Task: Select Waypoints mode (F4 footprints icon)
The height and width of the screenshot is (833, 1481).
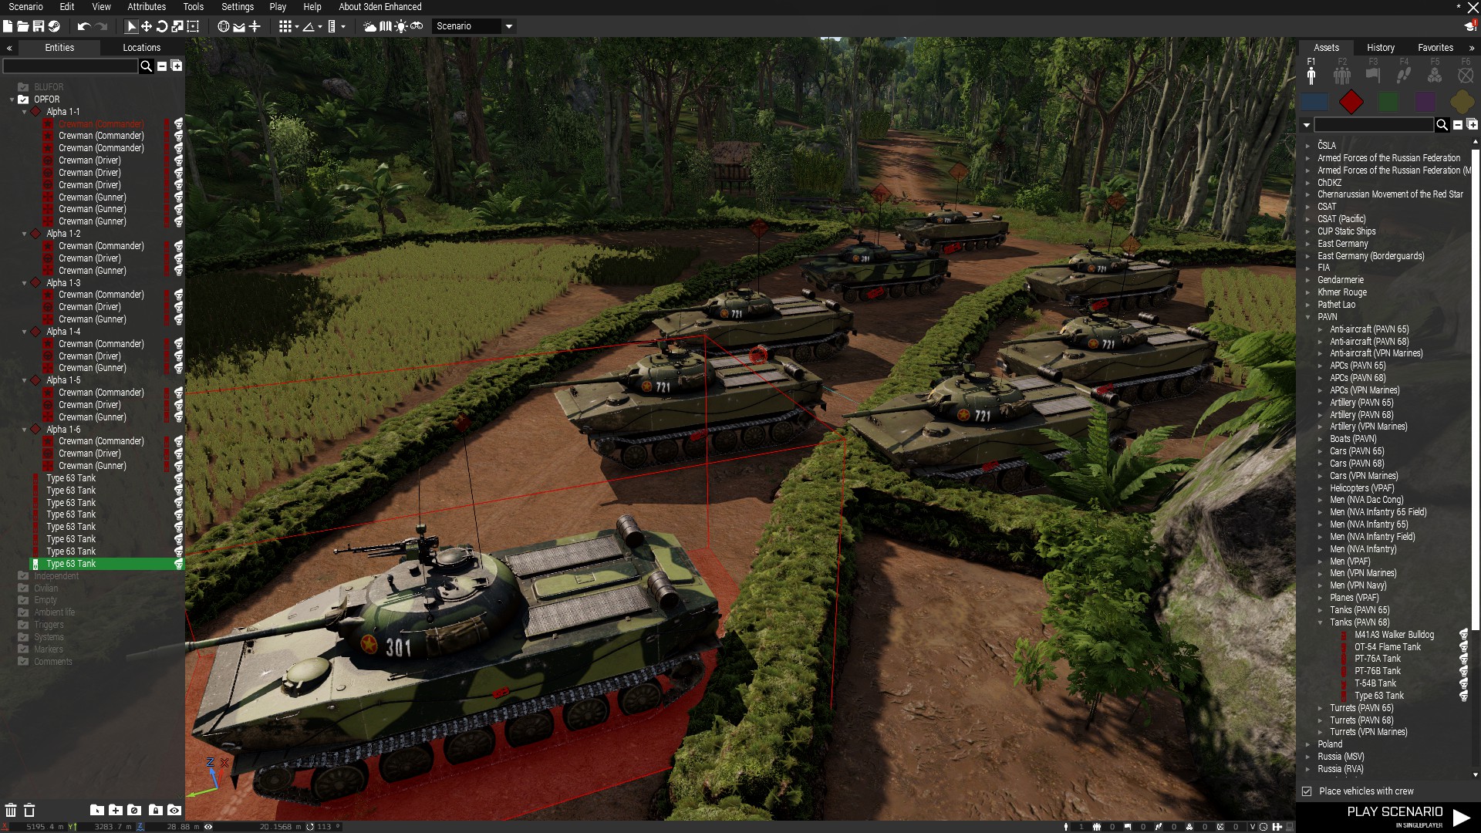Action: coord(1404,74)
